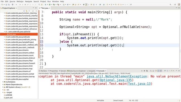The image size is (181, 102).
Task: Click Collapse All icon in Project Explorer
Action: pyautogui.click(x=24, y=11)
